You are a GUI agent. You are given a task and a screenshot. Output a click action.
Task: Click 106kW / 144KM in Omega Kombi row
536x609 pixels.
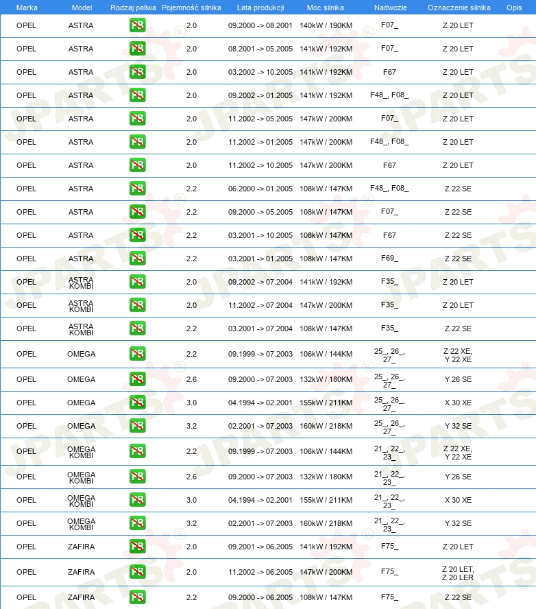[x=326, y=452]
